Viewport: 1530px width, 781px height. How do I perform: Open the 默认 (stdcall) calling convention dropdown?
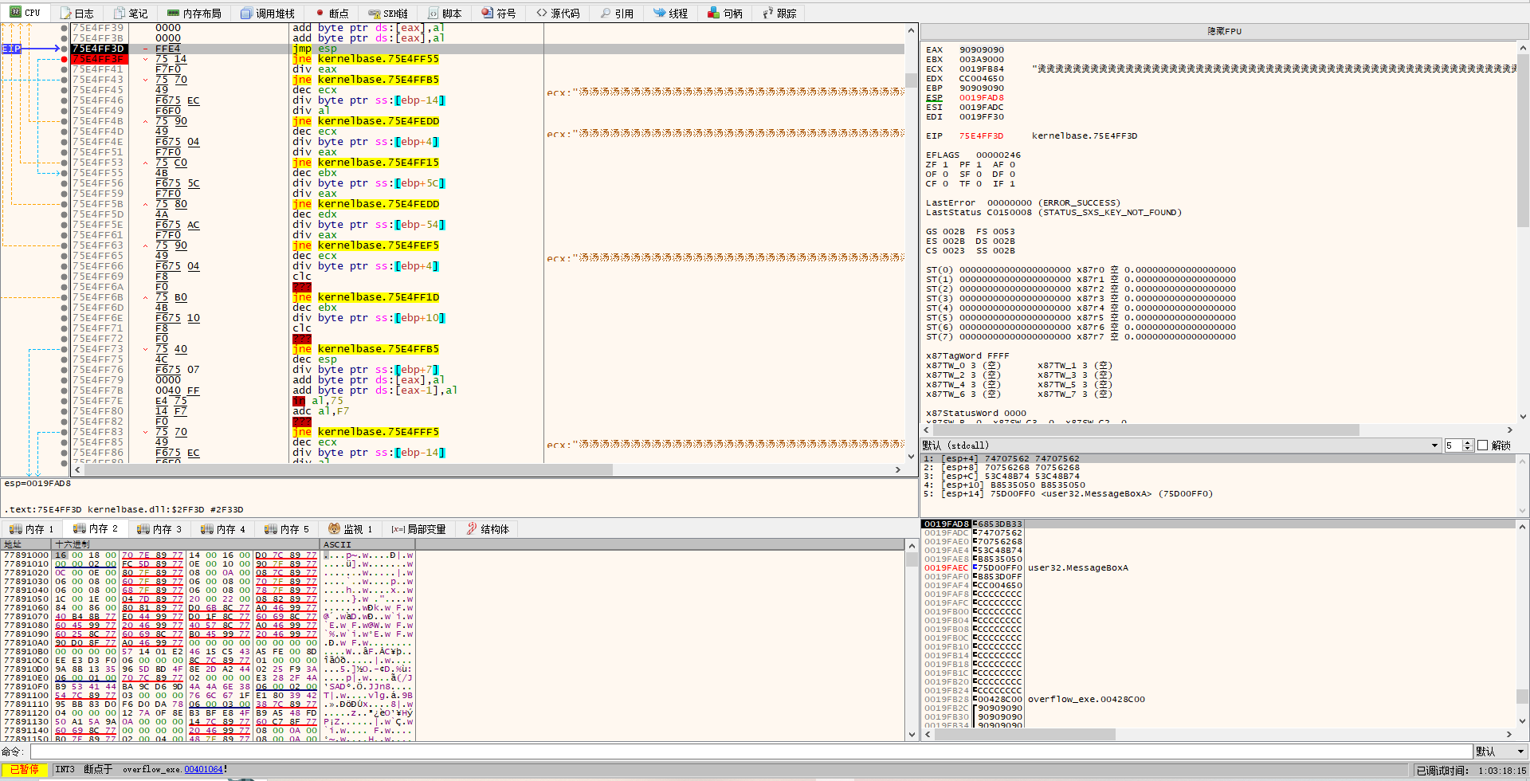click(x=1181, y=445)
